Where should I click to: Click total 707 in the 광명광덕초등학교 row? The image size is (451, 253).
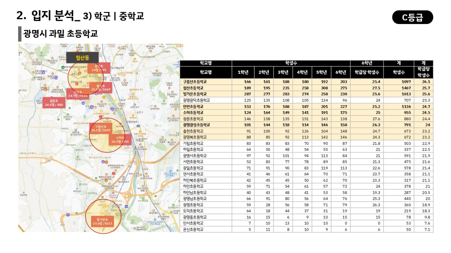(x=407, y=100)
